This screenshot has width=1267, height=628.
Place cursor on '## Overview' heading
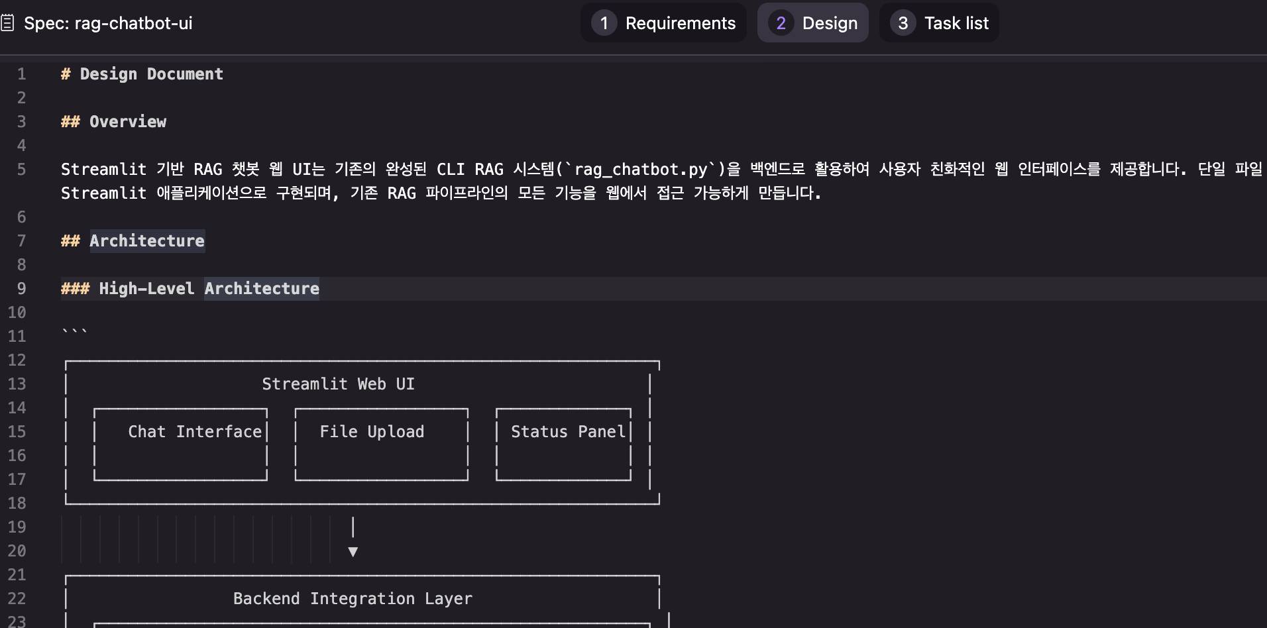pos(113,122)
